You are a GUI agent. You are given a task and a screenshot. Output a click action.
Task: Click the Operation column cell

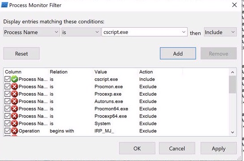(x=29, y=131)
